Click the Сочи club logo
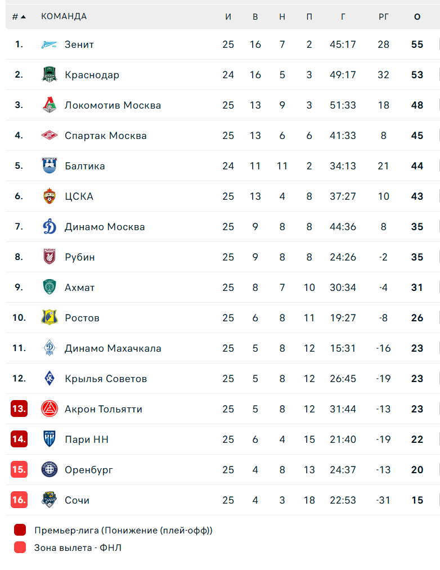440x570 pixels. (50, 500)
